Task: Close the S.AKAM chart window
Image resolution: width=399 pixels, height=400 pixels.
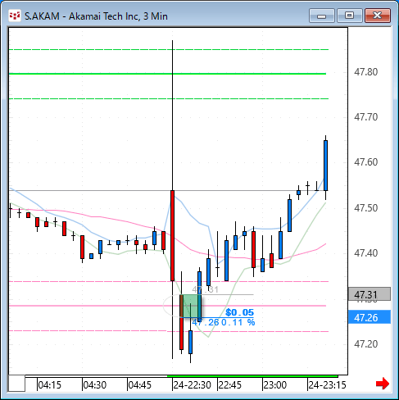Action: coord(378,16)
